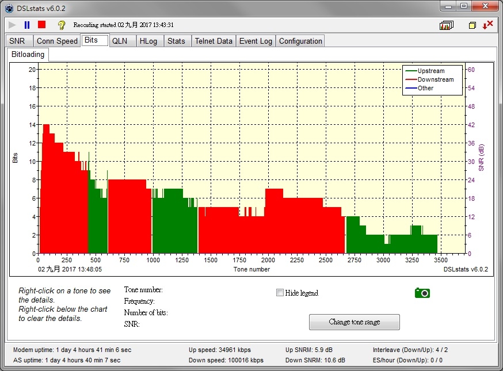Click the Upstream legend entry
This screenshot has height=371, width=503.
coord(425,71)
